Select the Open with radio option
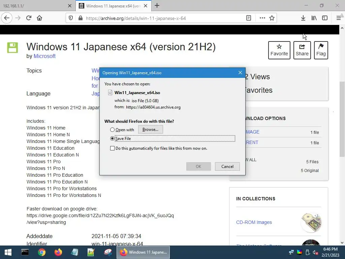 (x=113, y=130)
